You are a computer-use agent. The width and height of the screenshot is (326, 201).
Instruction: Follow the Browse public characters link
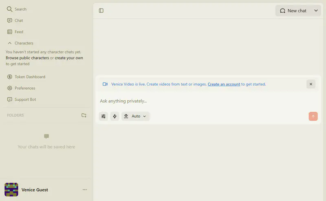(27, 58)
